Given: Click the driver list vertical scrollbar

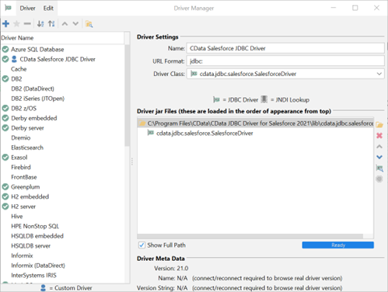Looking at the screenshot, I should [x=127, y=96].
